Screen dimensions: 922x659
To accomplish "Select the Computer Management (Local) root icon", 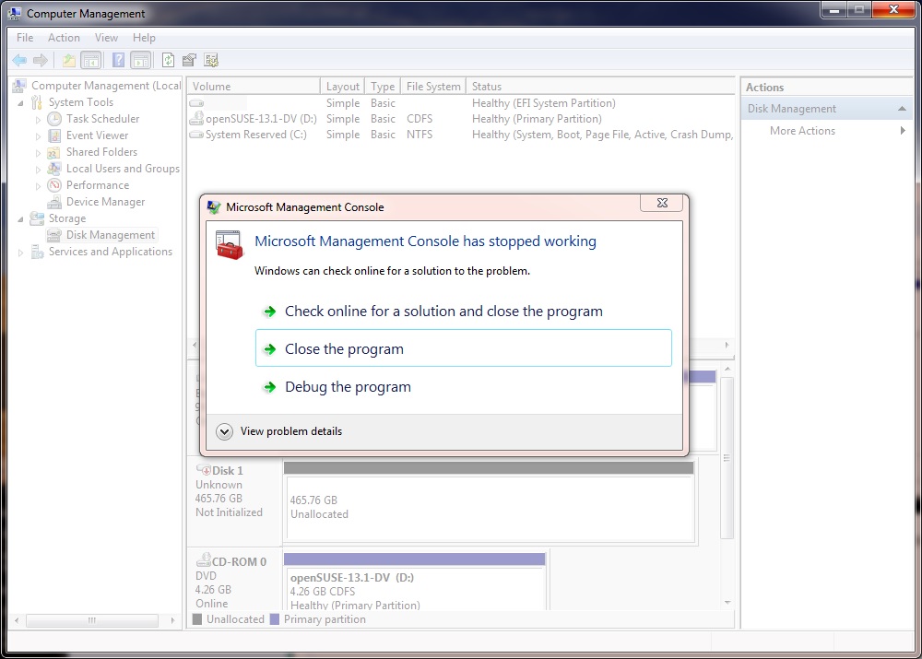I will tap(19, 86).
